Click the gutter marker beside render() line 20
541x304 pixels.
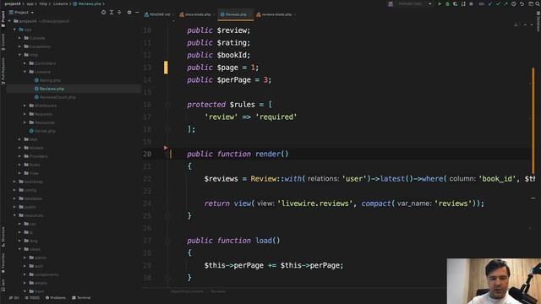click(x=166, y=148)
